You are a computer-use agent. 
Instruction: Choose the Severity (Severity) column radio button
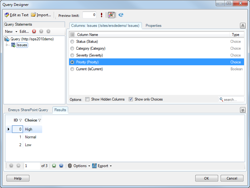click(72, 55)
